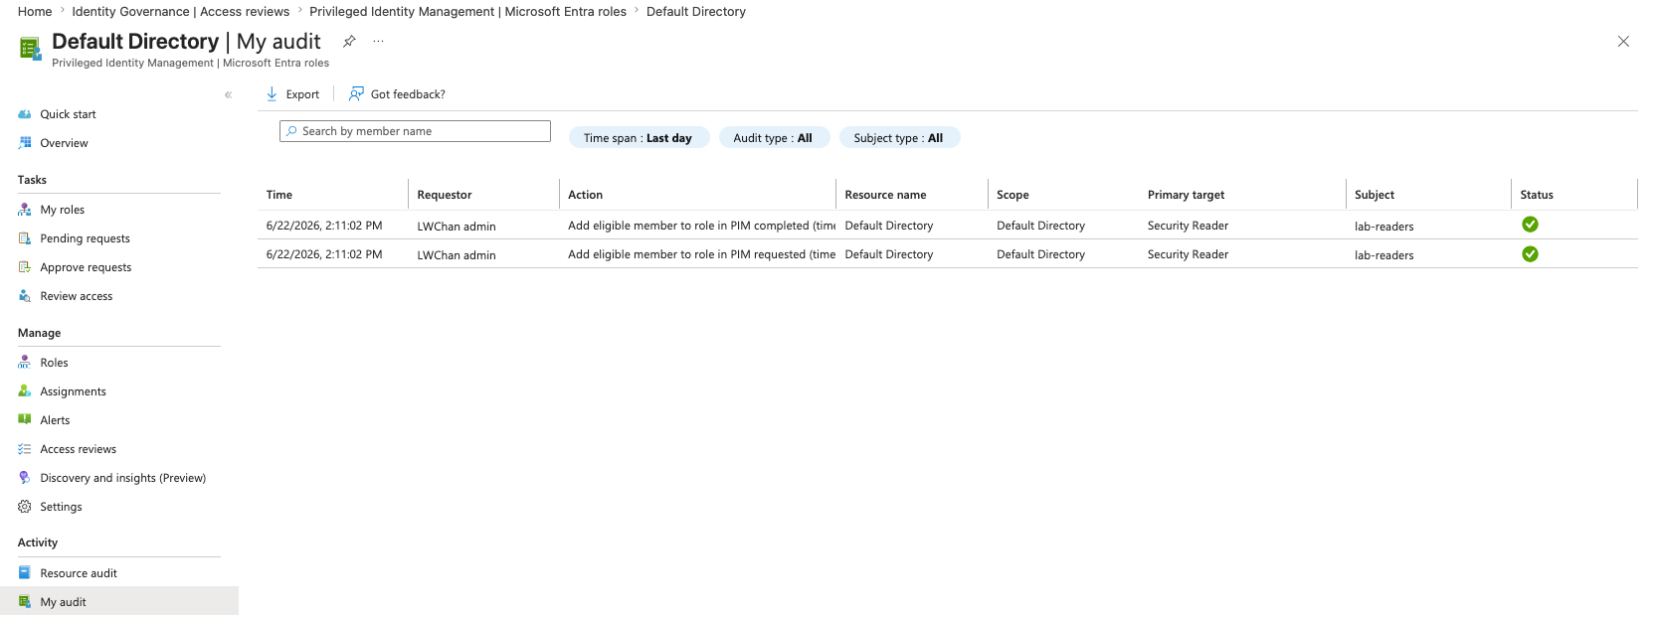Select 'Add eligible member to role in PIM completed' action
This screenshot has width=1656, height=619.
coord(701,226)
